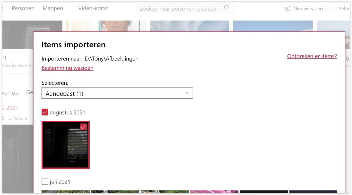Image resolution: width=352 pixels, height=195 pixels.
Task: Uncheck the augustus 2021 group checkbox
Action: 45,112
